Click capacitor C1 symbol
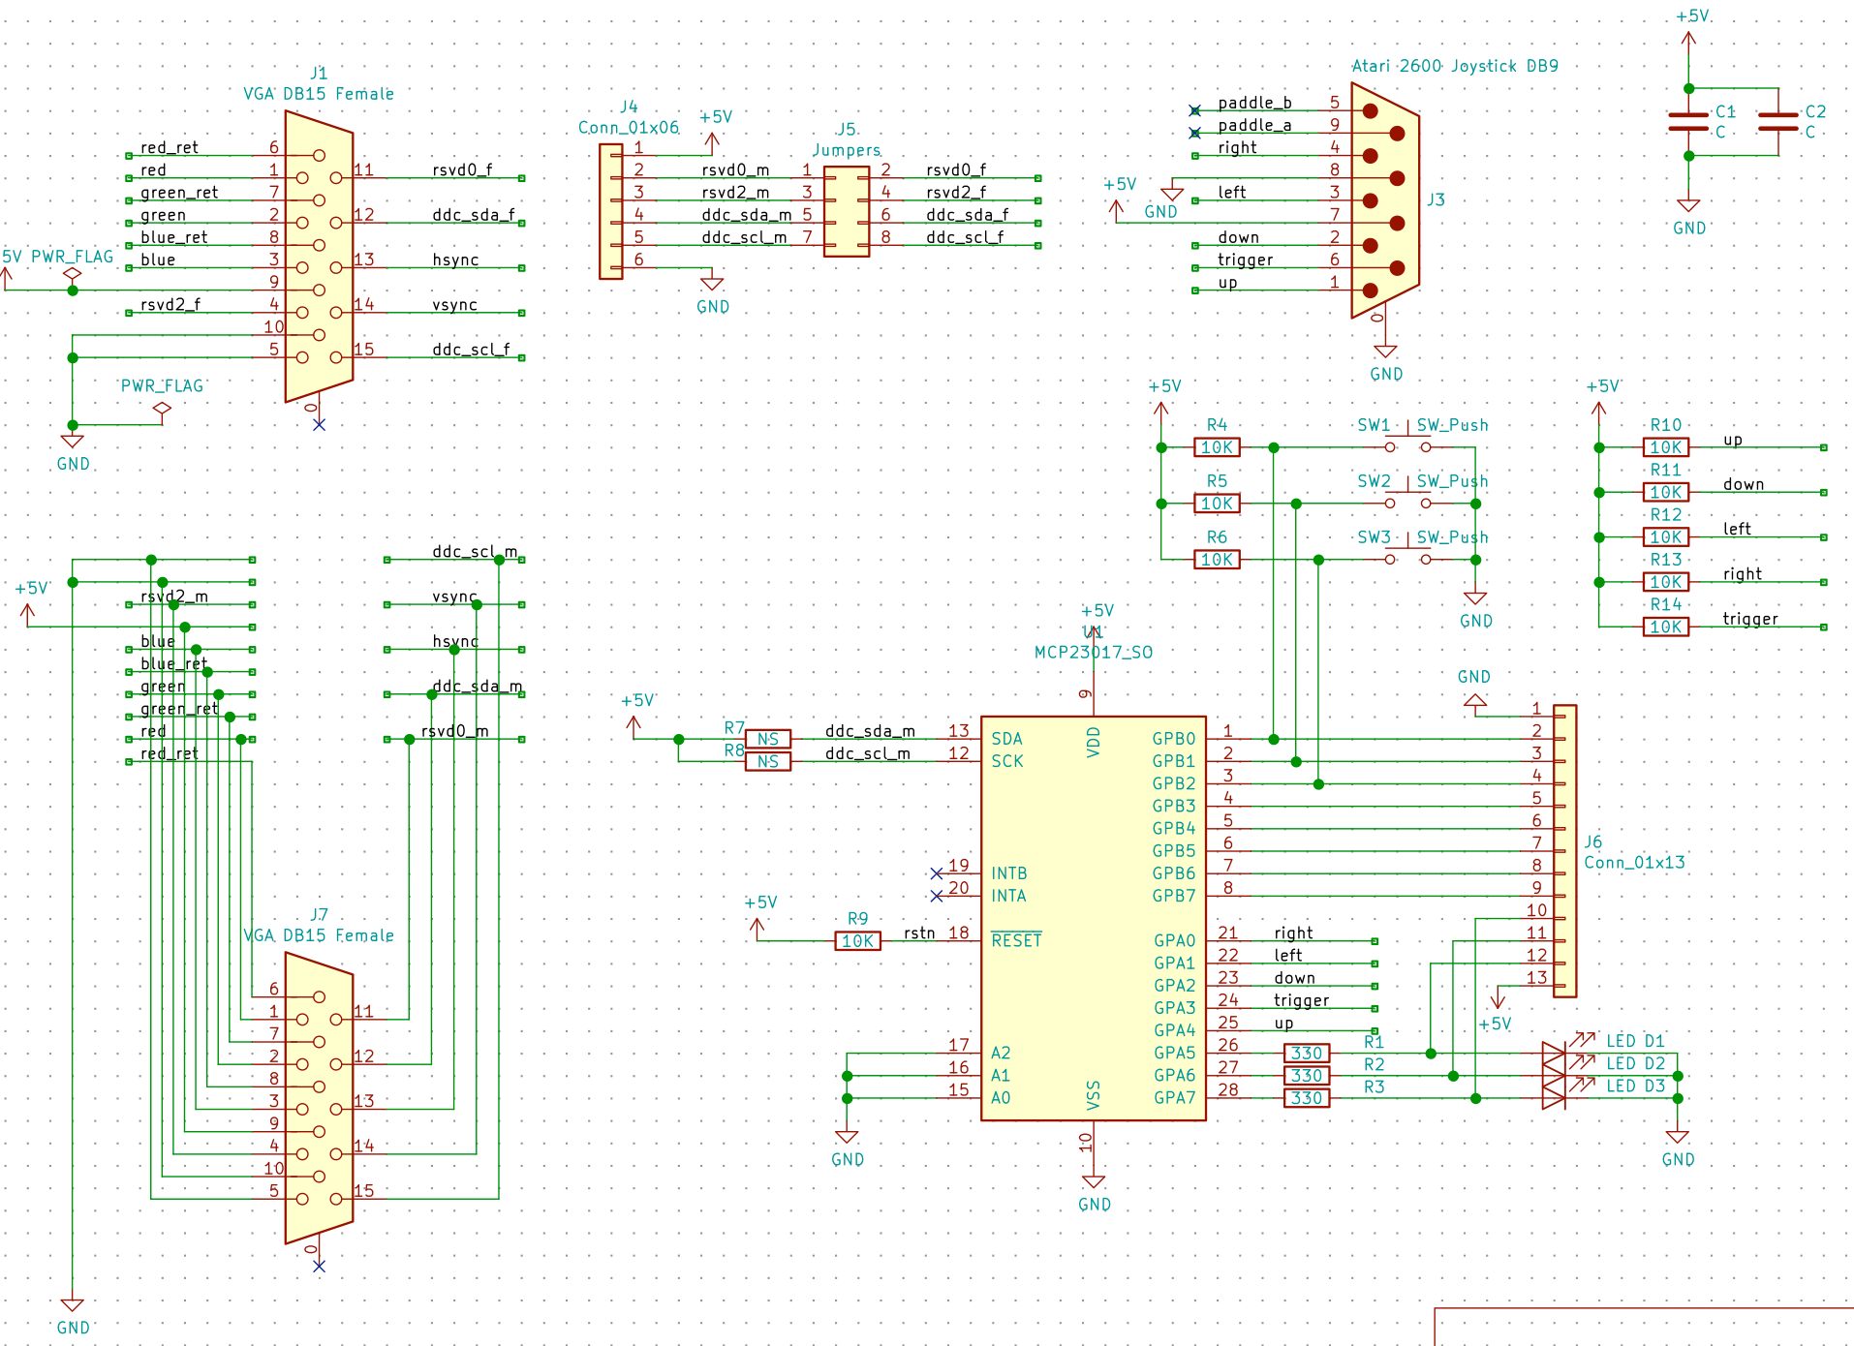Viewport: 1854px width, 1346px height. click(1688, 121)
